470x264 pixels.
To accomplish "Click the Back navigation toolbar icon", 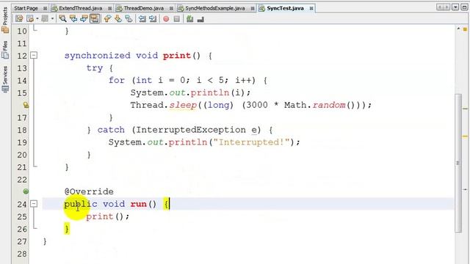I will [x=30, y=19].
